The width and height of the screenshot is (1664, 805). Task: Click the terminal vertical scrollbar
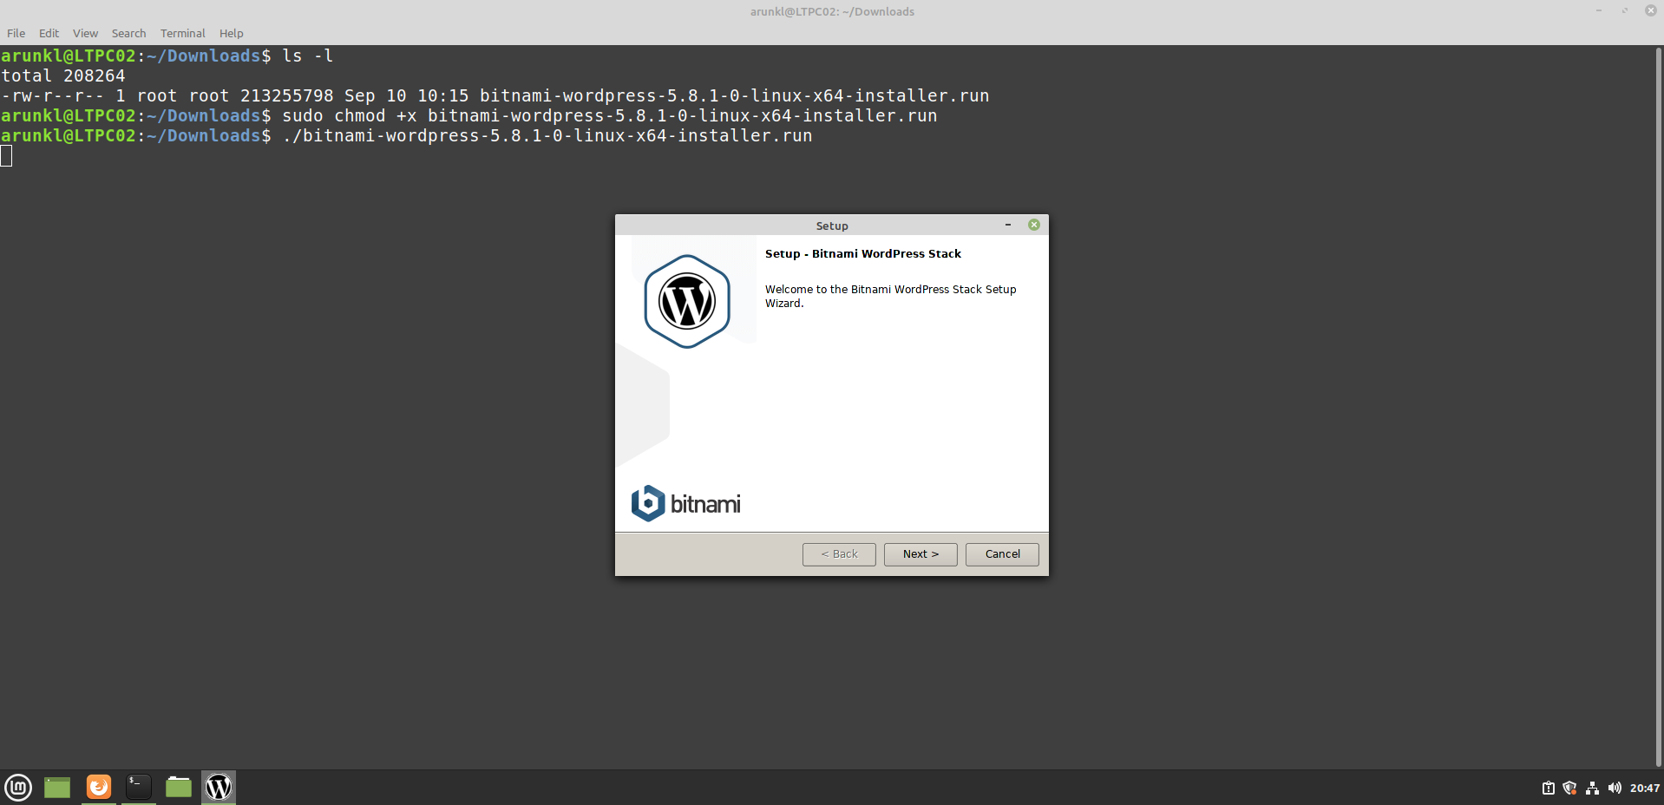coord(1659,408)
